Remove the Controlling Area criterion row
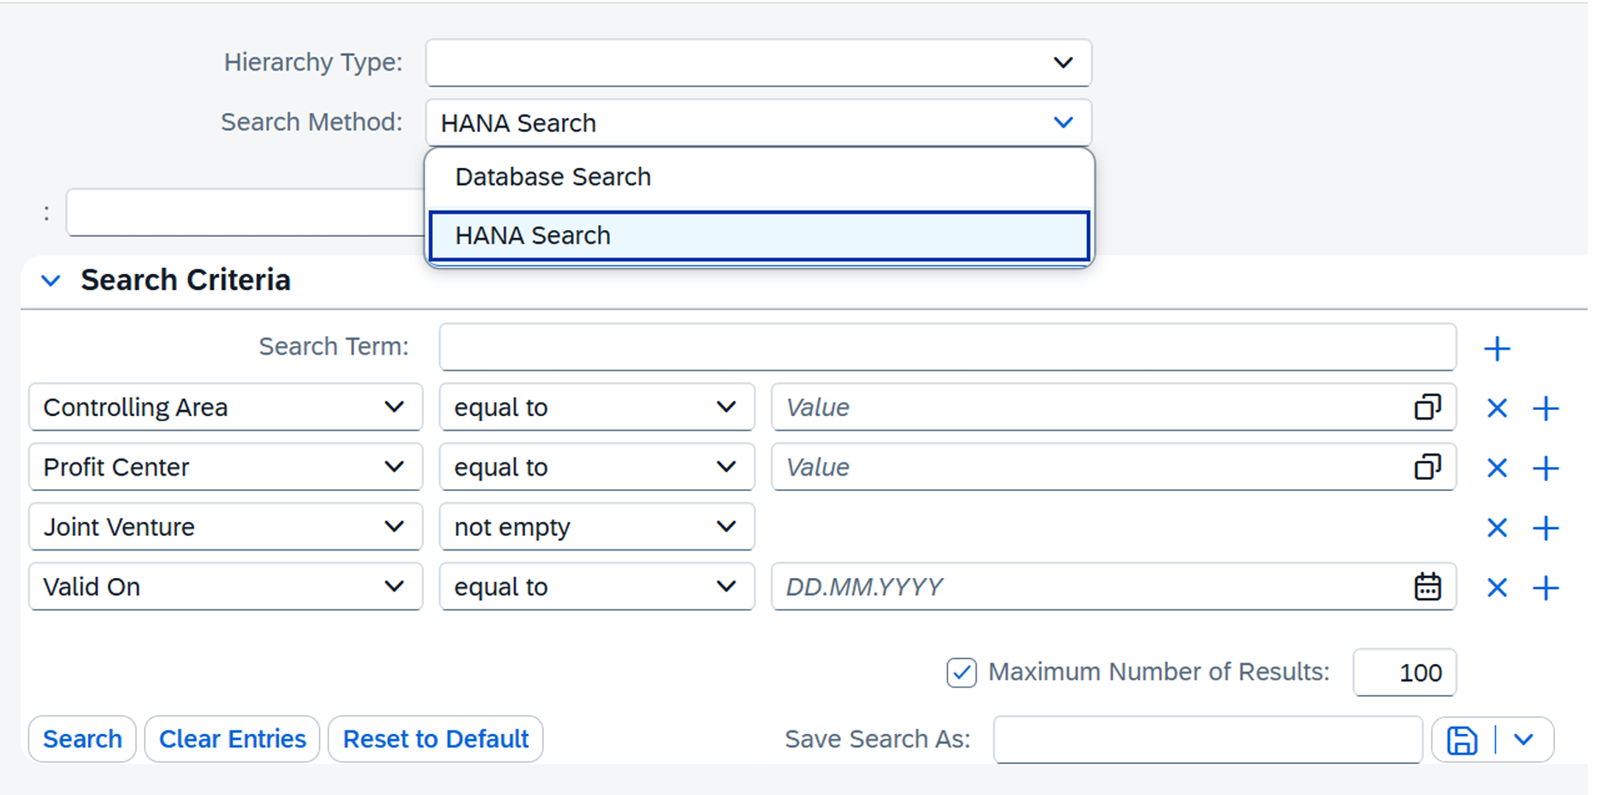 click(x=1496, y=408)
